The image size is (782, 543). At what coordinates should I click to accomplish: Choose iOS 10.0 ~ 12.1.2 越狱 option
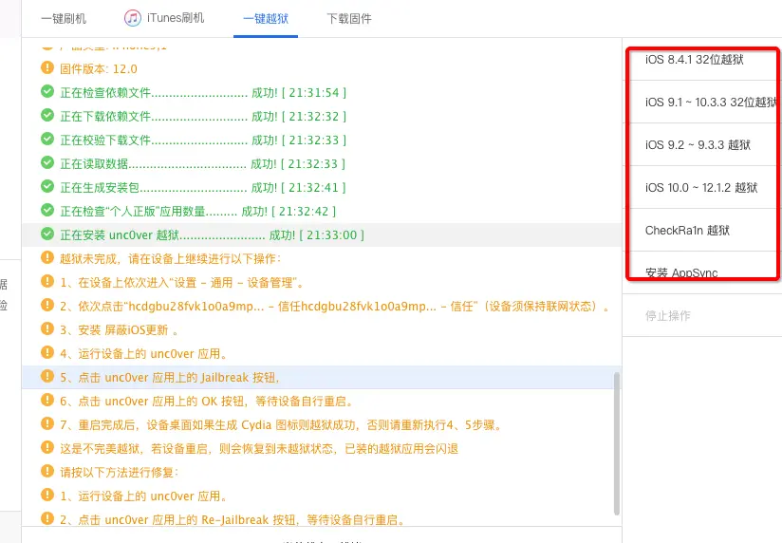[x=701, y=188]
